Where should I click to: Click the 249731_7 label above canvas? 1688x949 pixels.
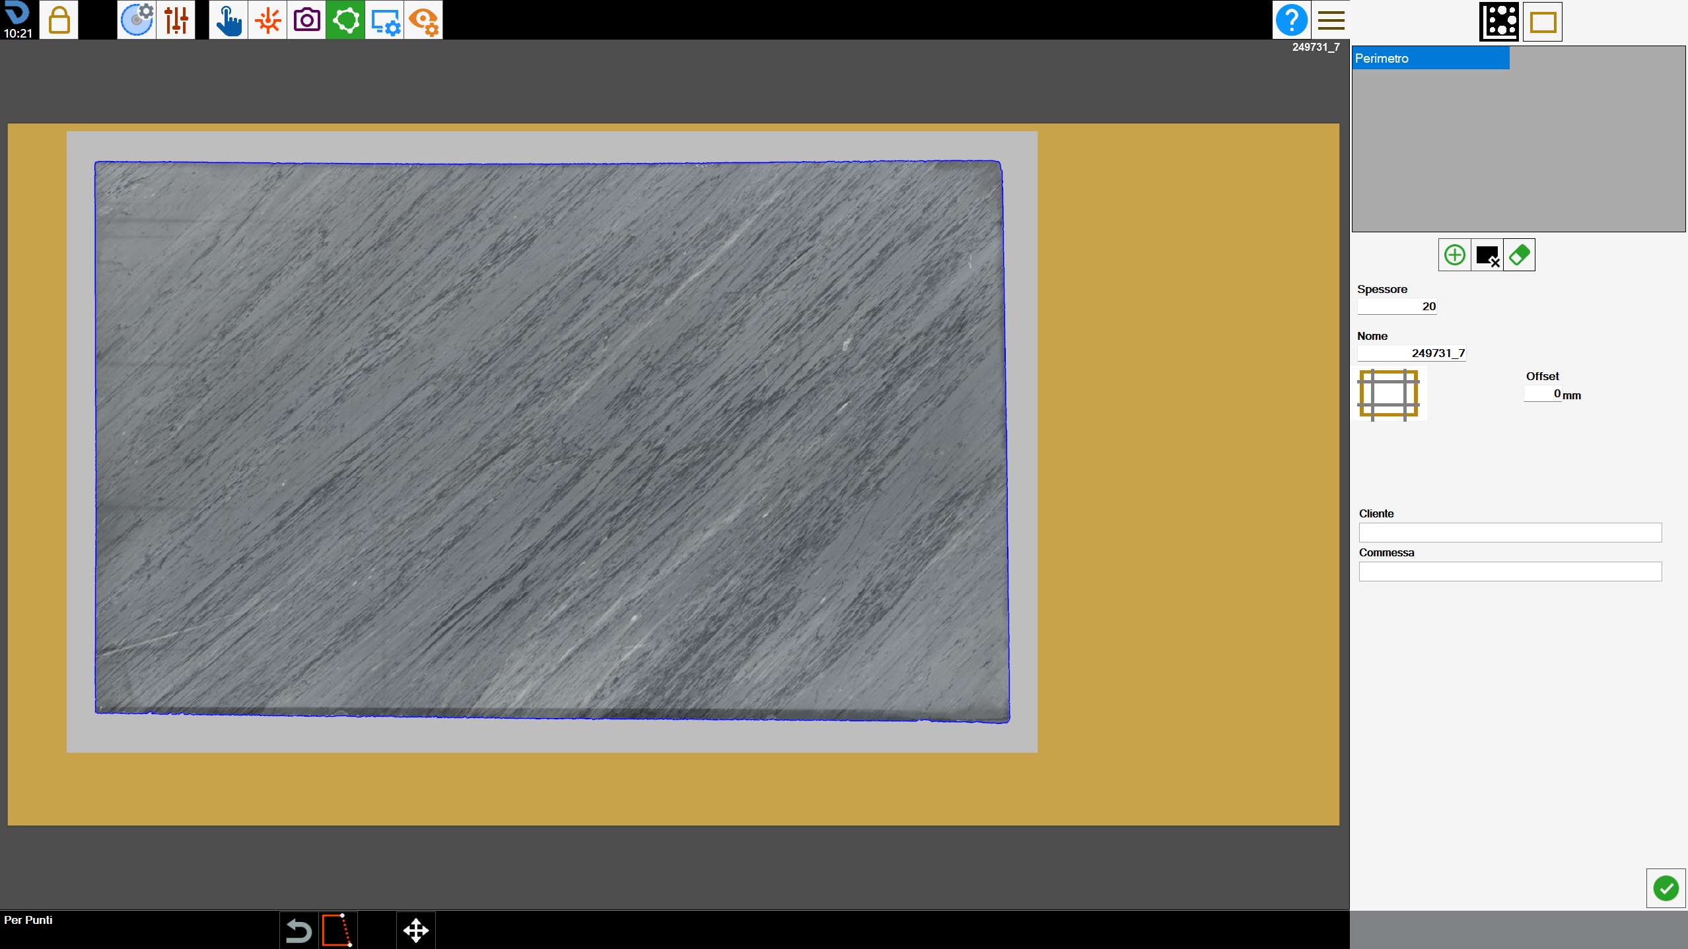1316,48
